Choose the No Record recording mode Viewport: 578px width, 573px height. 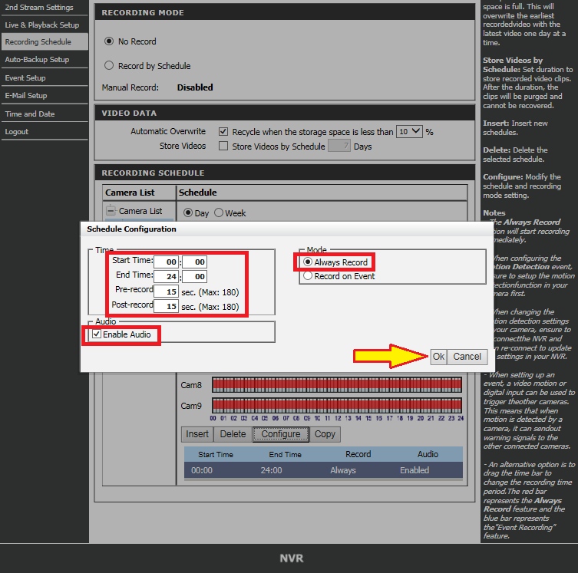[109, 41]
